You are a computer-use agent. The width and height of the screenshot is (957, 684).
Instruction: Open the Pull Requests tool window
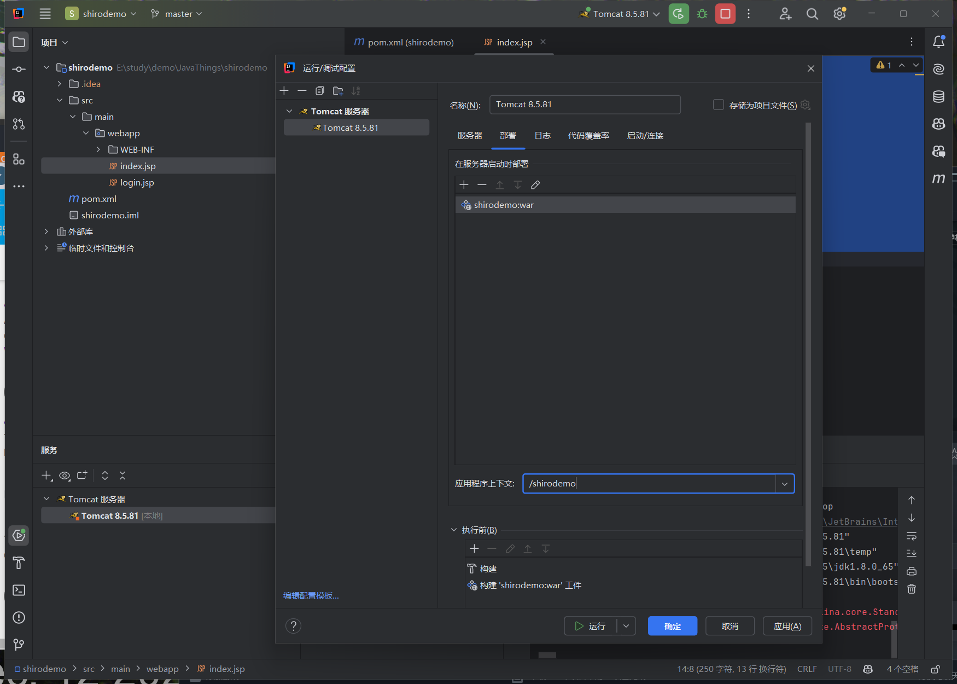coord(19,124)
